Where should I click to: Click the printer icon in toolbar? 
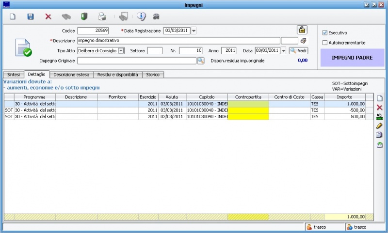point(102,16)
